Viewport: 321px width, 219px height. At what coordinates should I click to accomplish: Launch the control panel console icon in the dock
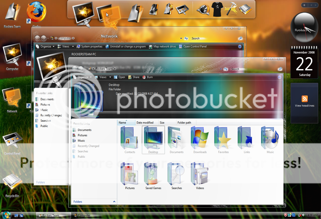pyautogui.click(x=182, y=9)
